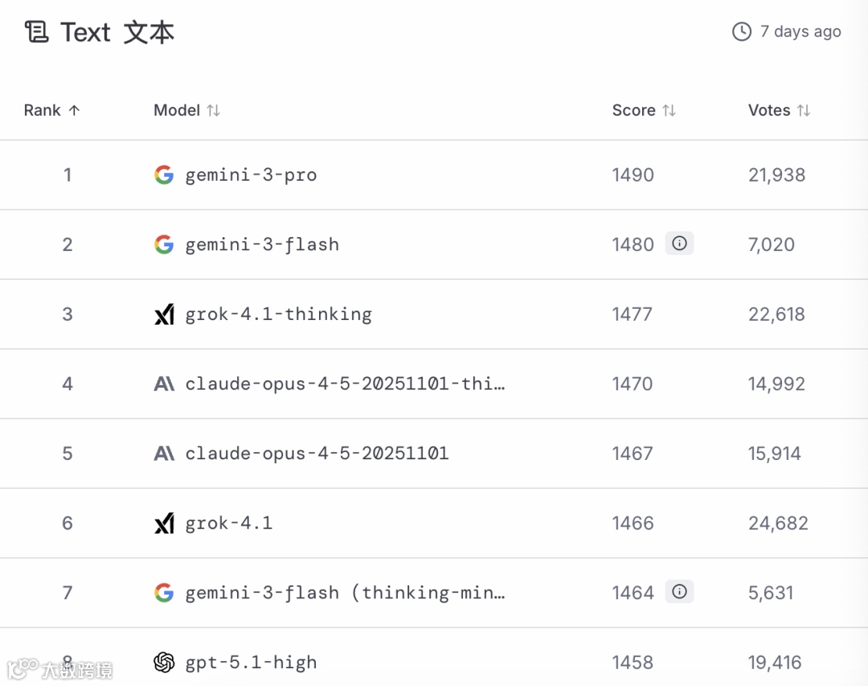868x686 pixels.
Task: Select the votes count 21,938
Action: tap(776, 175)
